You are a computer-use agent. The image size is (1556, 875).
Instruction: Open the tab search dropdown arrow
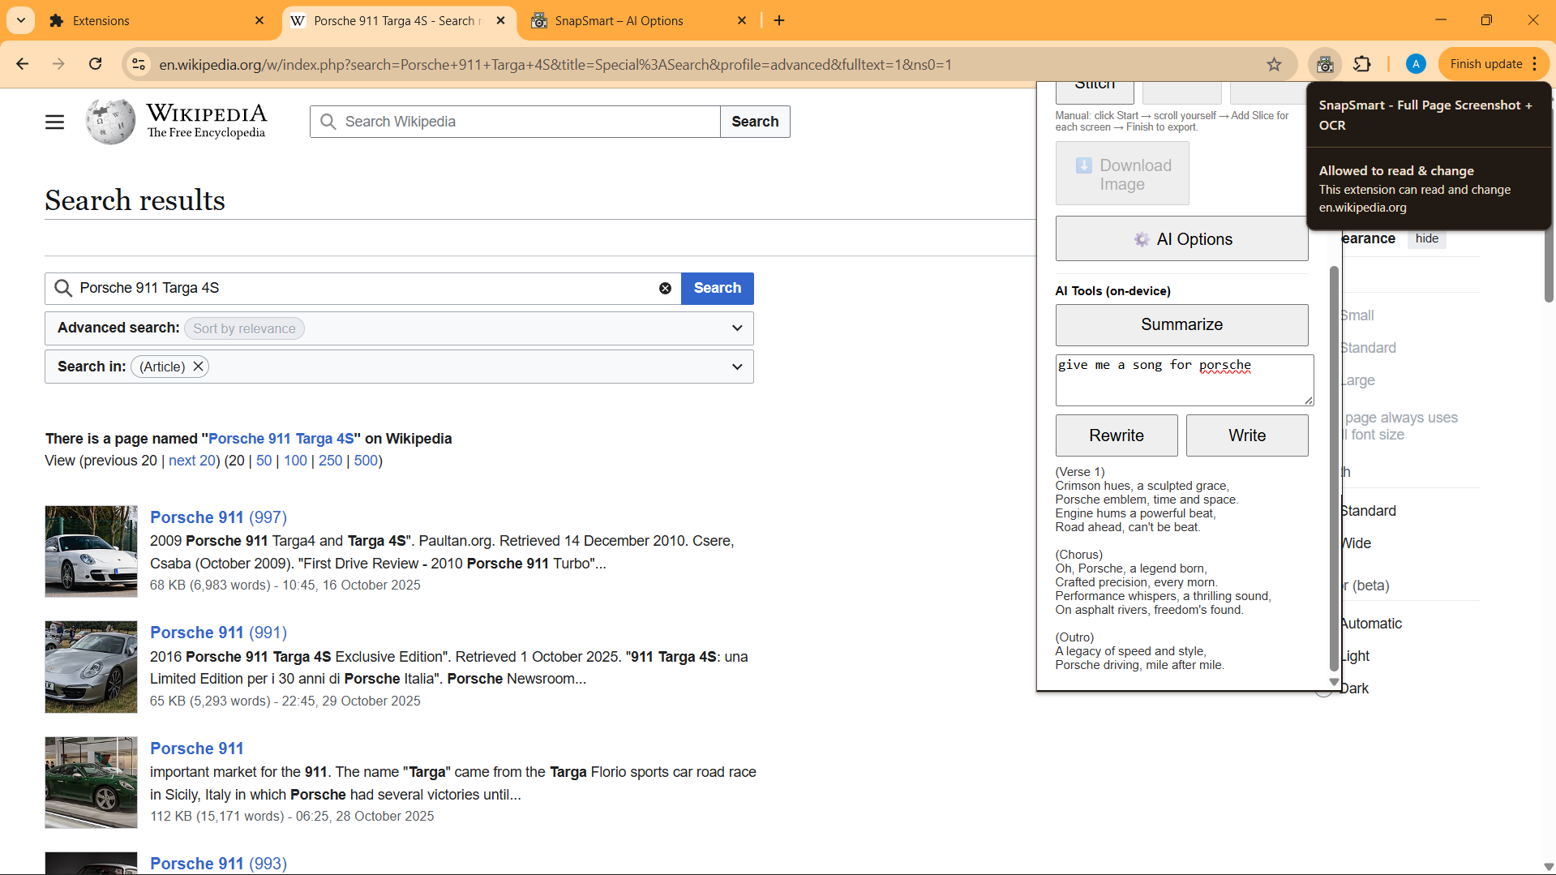pyautogui.click(x=21, y=20)
